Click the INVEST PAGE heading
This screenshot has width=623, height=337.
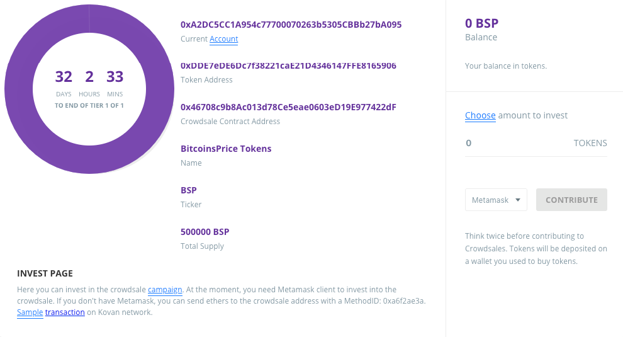[45, 273]
